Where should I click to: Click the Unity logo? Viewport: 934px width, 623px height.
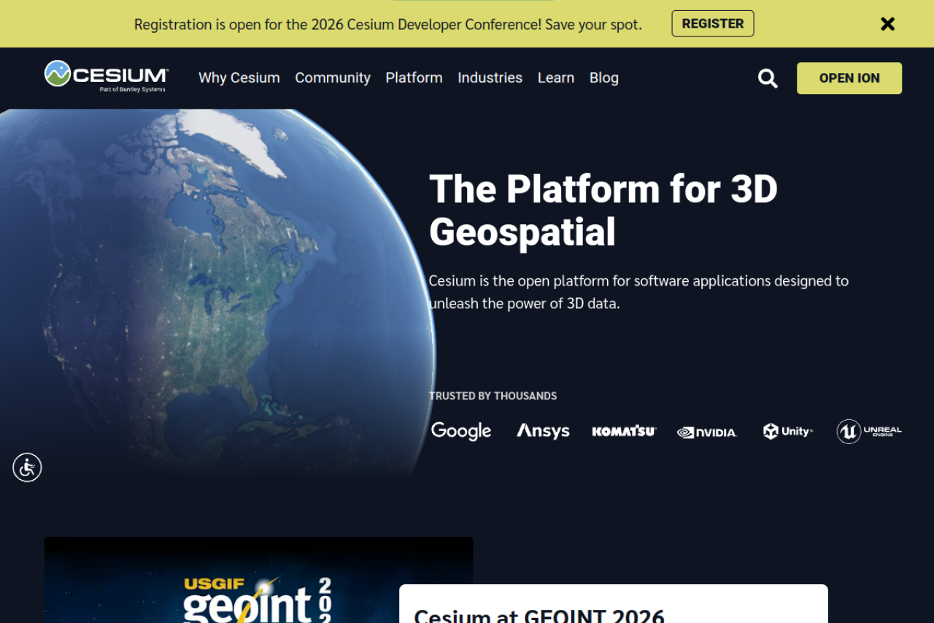pos(787,431)
